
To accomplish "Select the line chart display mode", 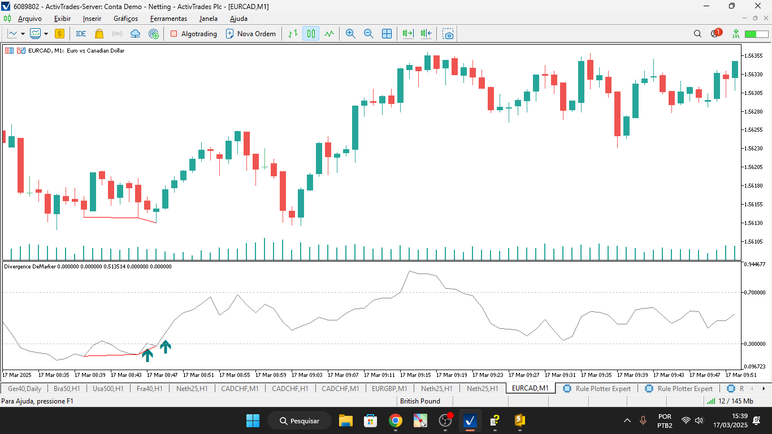I will tap(329, 33).
